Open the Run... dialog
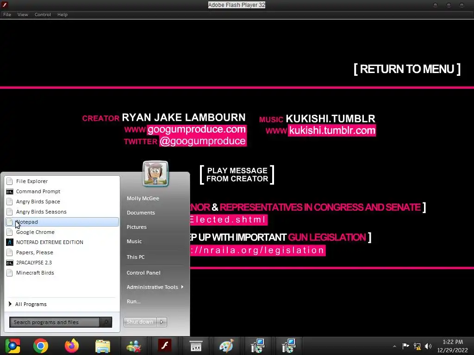Viewport: 474px width, 355px height. tap(134, 301)
